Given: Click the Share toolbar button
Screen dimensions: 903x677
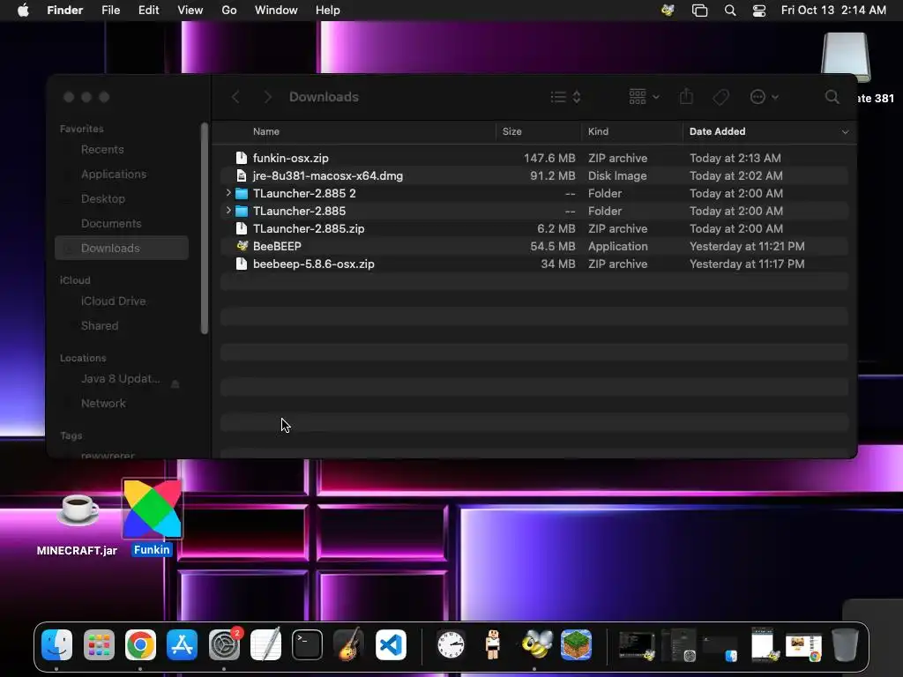Looking at the screenshot, I should click(686, 97).
